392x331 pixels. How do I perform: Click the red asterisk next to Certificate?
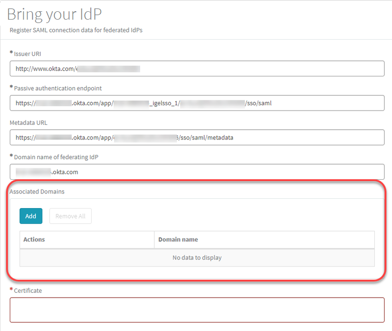pyautogui.click(x=11, y=290)
